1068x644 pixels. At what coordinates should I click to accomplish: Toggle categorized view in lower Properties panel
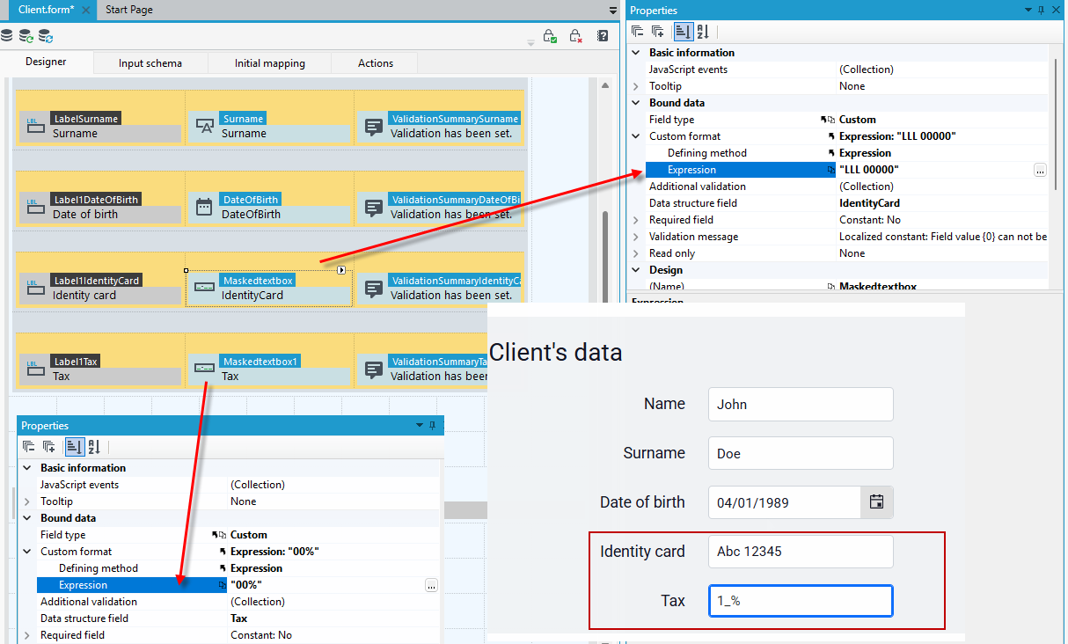pos(74,447)
